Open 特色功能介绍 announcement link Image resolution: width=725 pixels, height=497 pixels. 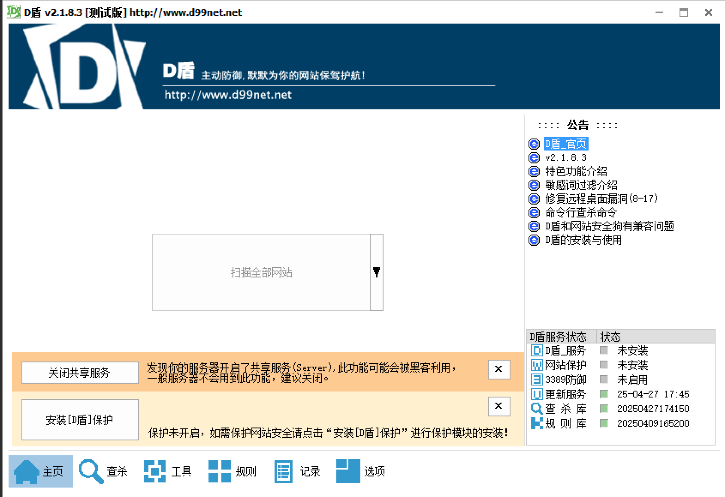pos(576,172)
